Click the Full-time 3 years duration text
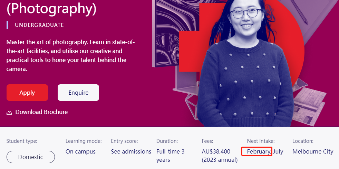 coord(170,156)
